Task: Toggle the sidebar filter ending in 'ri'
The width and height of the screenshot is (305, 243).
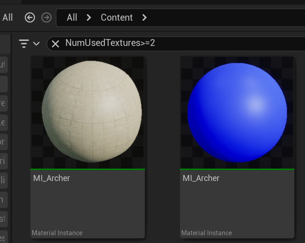Action: 3,161
